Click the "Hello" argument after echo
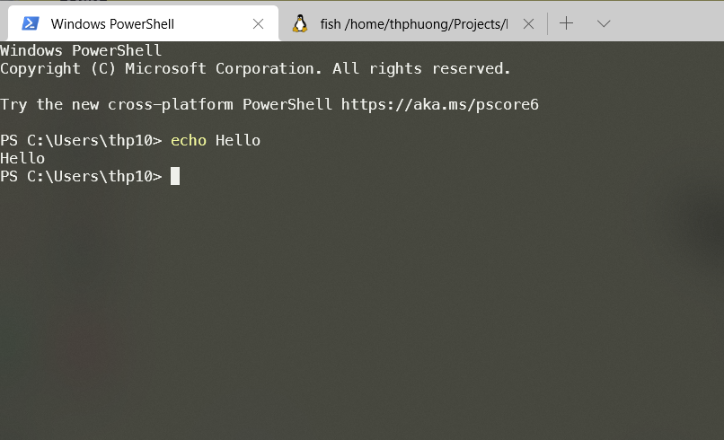 tap(238, 140)
